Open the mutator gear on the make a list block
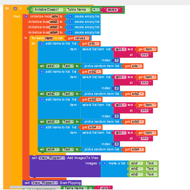190x190 pixels. pyautogui.click(x=104, y=163)
